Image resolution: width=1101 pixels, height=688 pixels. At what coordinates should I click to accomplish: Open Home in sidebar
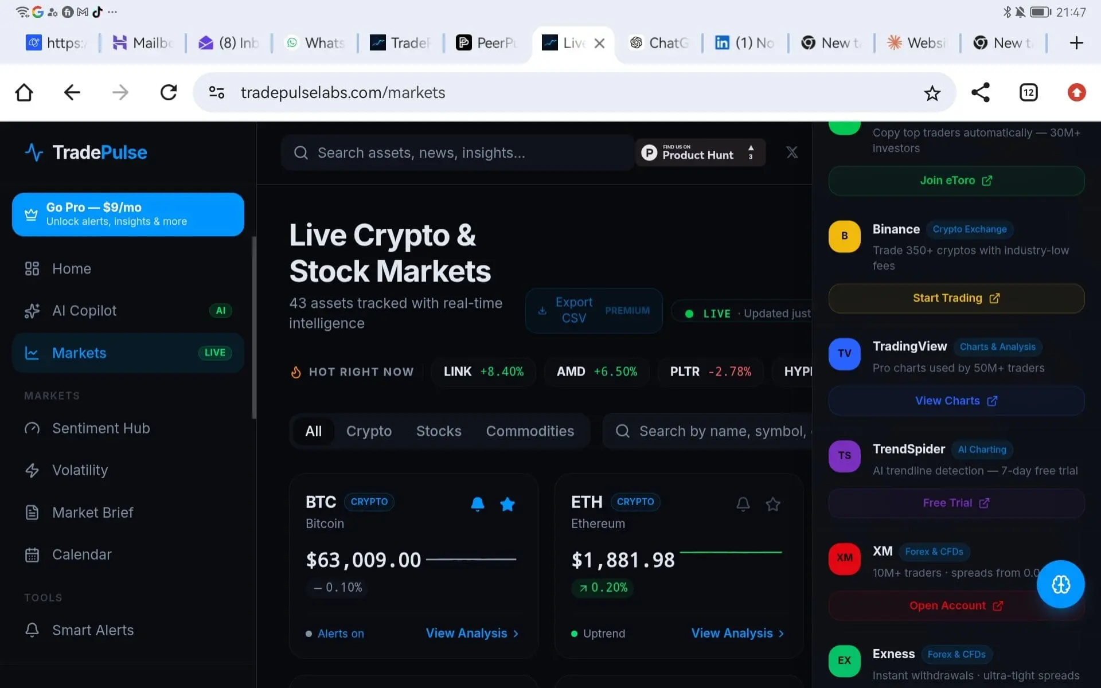[x=128, y=268]
